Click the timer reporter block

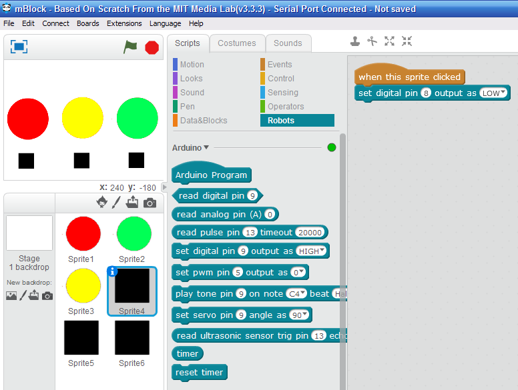[x=188, y=354]
